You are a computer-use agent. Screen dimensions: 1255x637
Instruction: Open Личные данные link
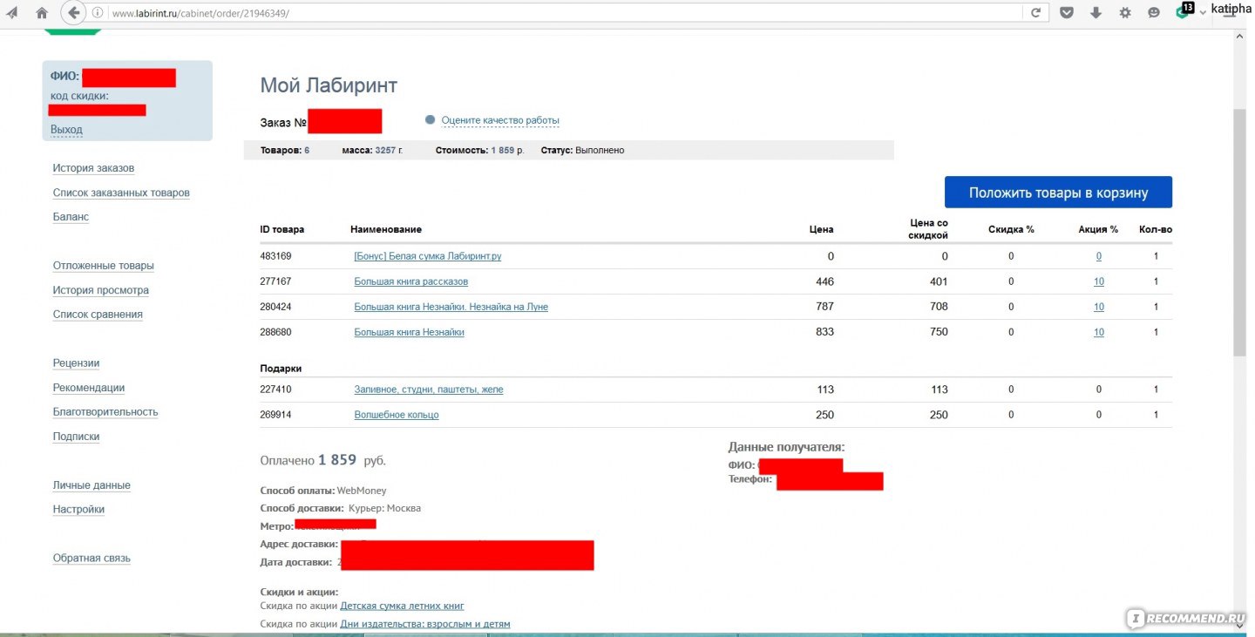(92, 485)
